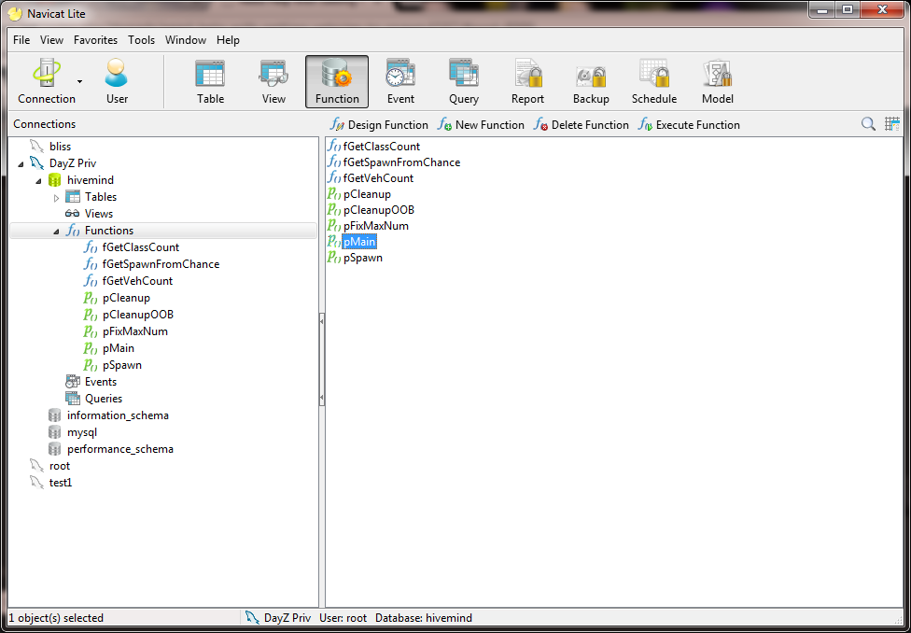Select the Views node

coord(99,214)
